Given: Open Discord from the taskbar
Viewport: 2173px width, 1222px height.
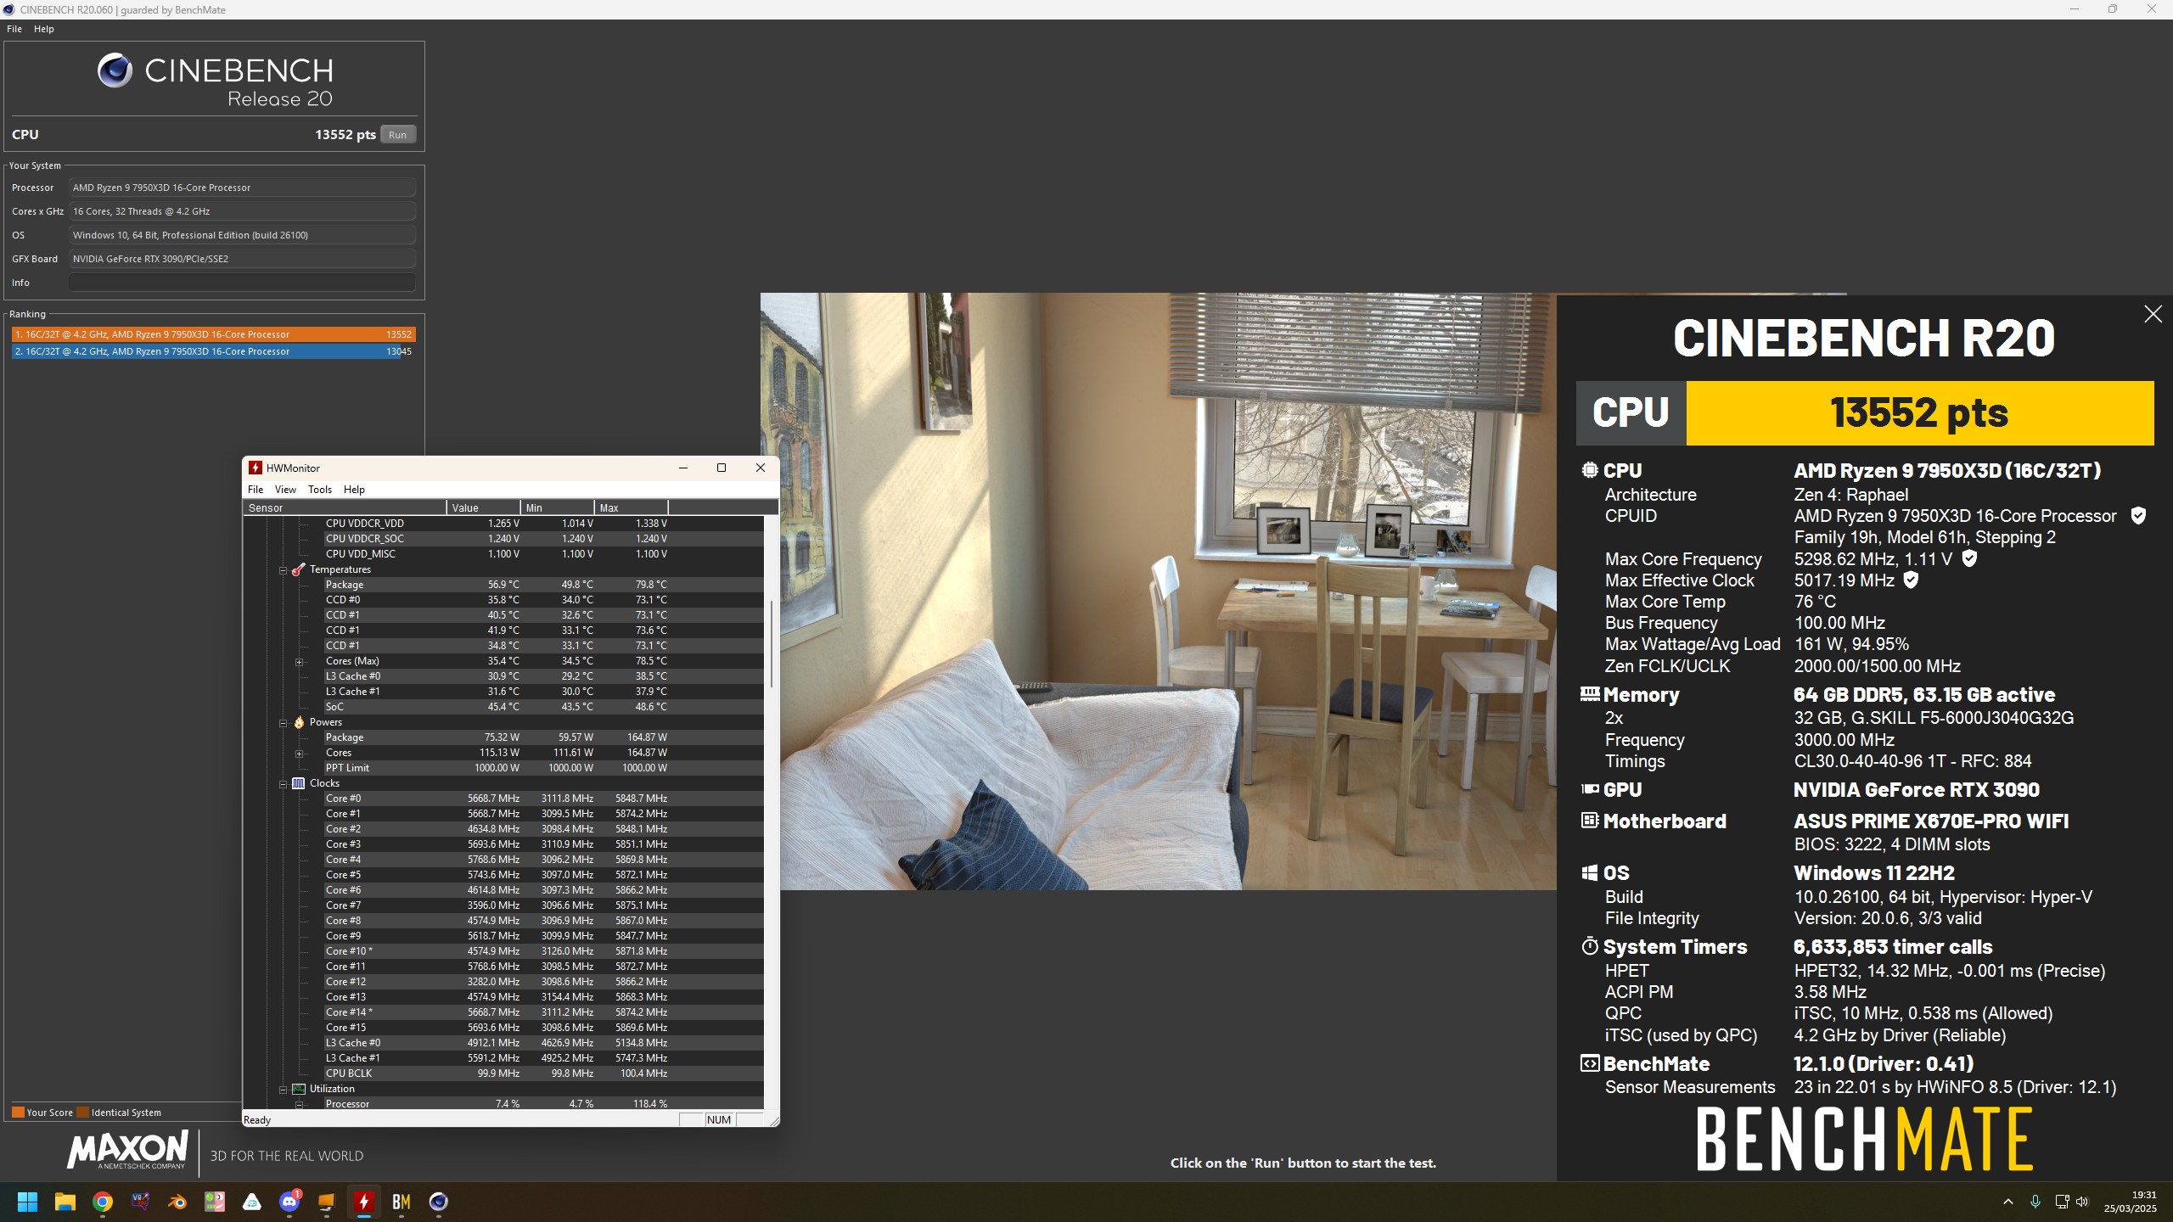Looking at the screenshot, I should 289,1202.
